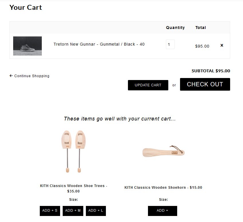Open the Tretorn New Gunnar shoe thumbnail

pos(27,46)
